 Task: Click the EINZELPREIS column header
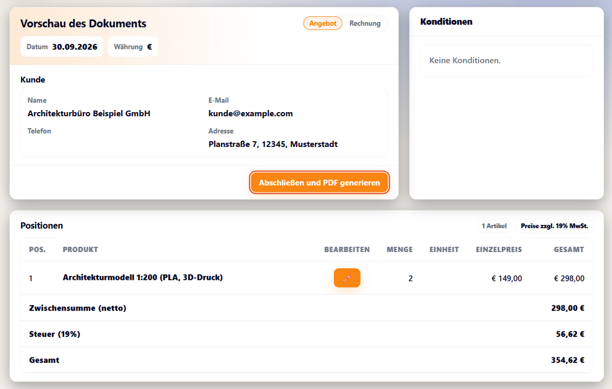tap(499, 249)
